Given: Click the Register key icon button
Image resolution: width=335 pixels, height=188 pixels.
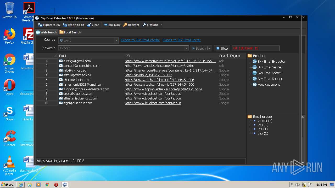Looking at the screenshot, I should click(131, 25).
